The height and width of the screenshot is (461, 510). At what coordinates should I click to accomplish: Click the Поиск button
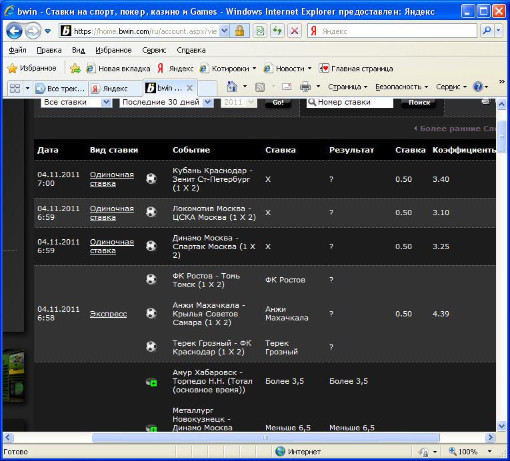(419, 102)
